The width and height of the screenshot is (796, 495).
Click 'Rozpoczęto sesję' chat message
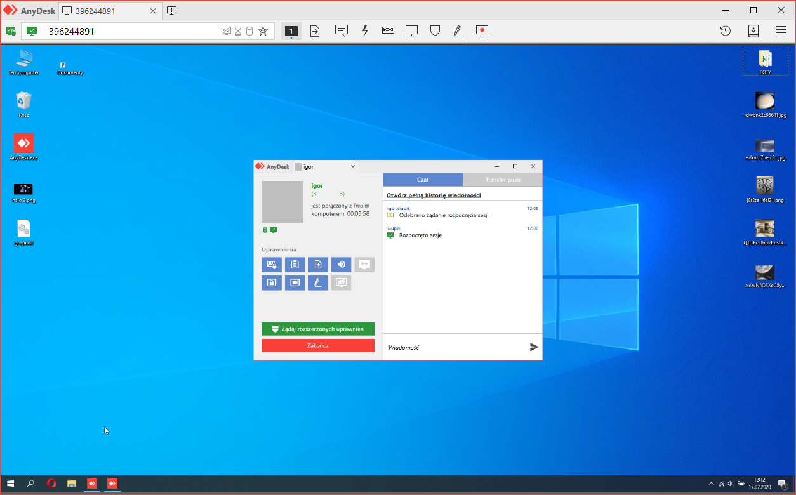tap(420, 235)
